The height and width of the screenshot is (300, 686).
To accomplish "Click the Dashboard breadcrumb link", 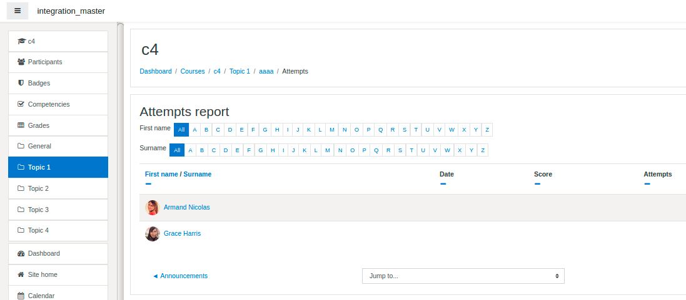I will pos(156,71).
